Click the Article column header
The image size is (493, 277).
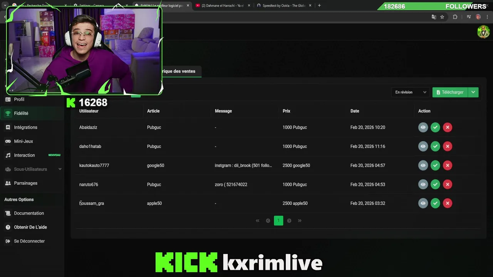click(153, 111)
